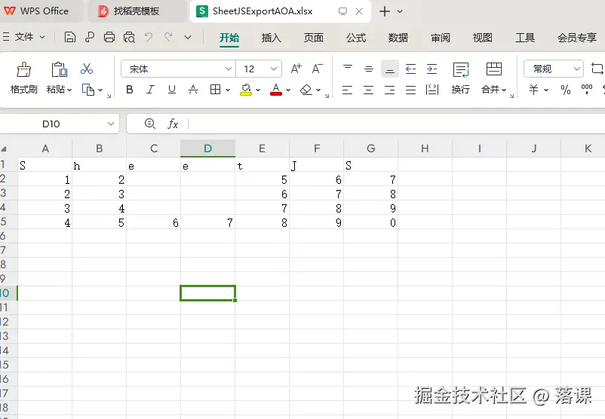Increase indent icon
The width and height of the screenshot is (605, 419).
431,69
